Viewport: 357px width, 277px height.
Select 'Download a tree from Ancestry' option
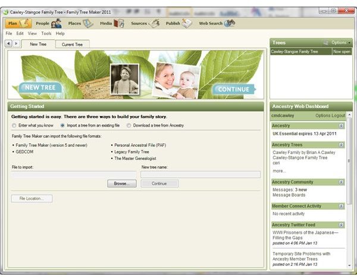(x=129, y=125)
